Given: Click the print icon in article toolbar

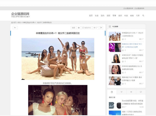Looking at the screenshot, I should click(79, 28).
